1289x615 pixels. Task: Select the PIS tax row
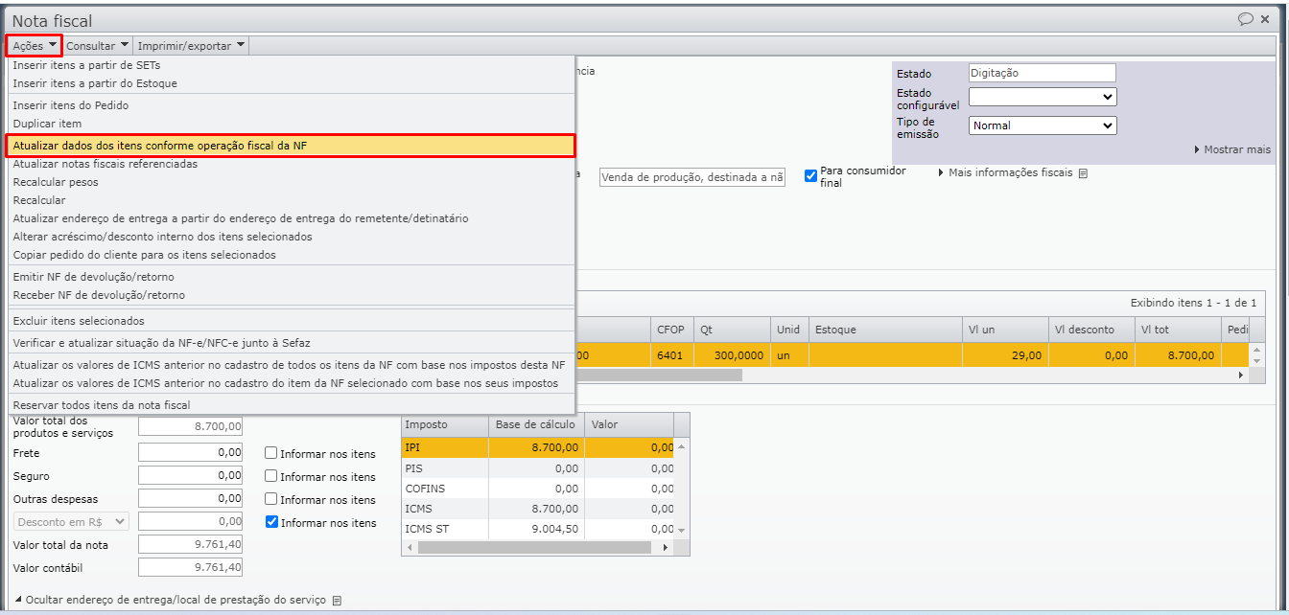(x=538, y=468)
